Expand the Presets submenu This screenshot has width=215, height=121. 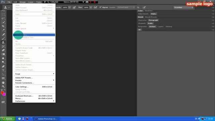34,80
